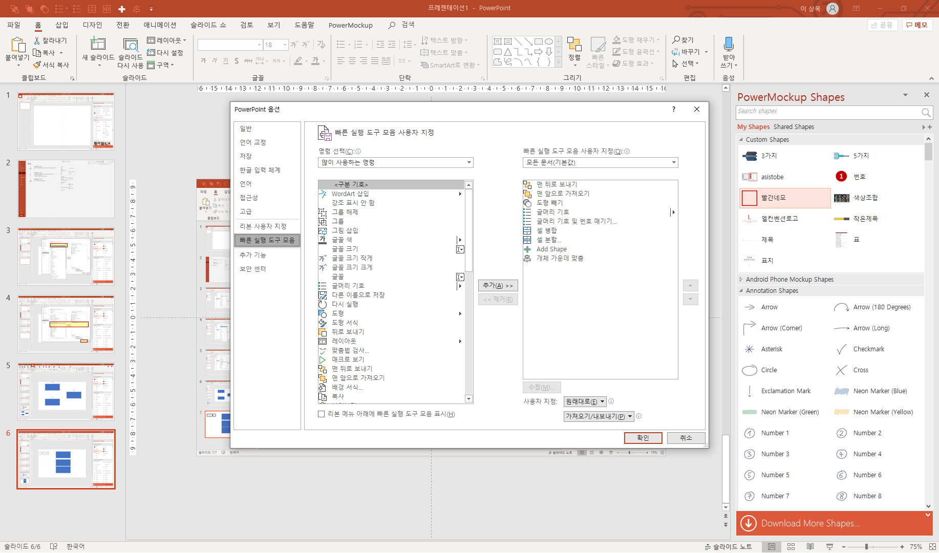
Task: Select 글꼴 크기 크게 in command list
Action: coord(352,267)
